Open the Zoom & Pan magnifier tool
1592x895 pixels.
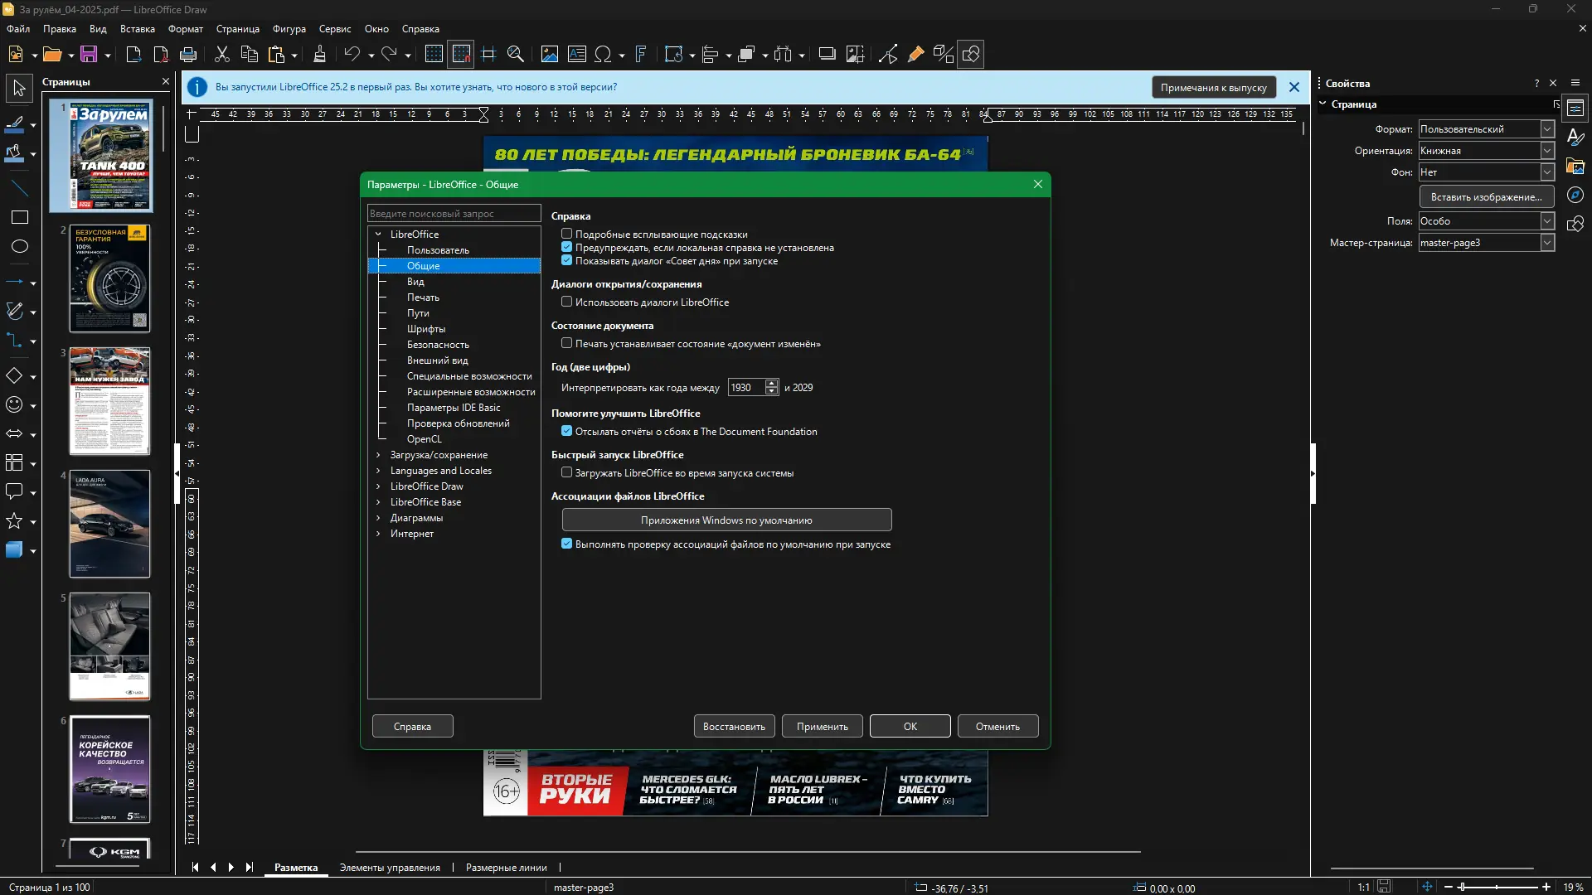point(515,55)
